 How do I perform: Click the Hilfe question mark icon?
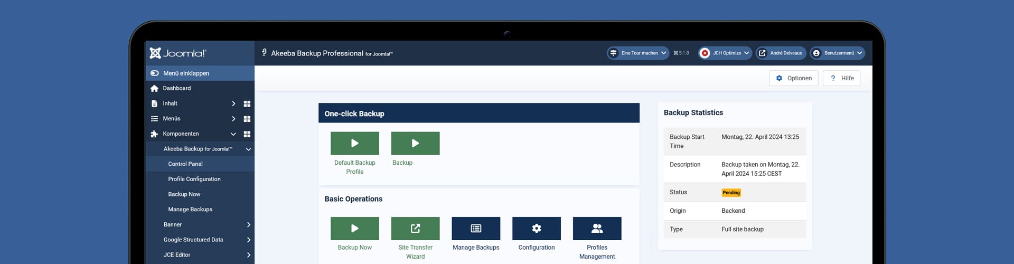click(x=833, y=78)
